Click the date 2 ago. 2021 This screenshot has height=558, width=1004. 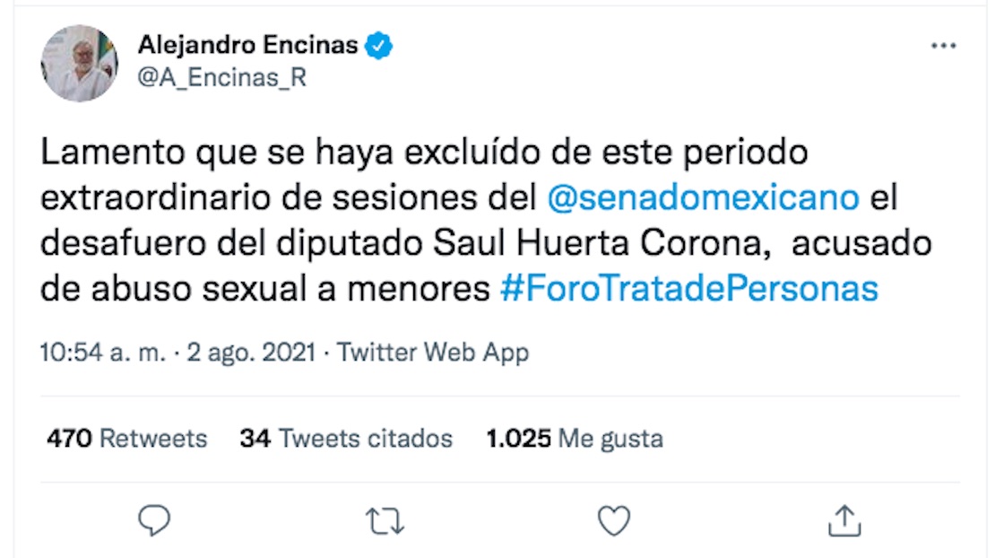point(250,353)
